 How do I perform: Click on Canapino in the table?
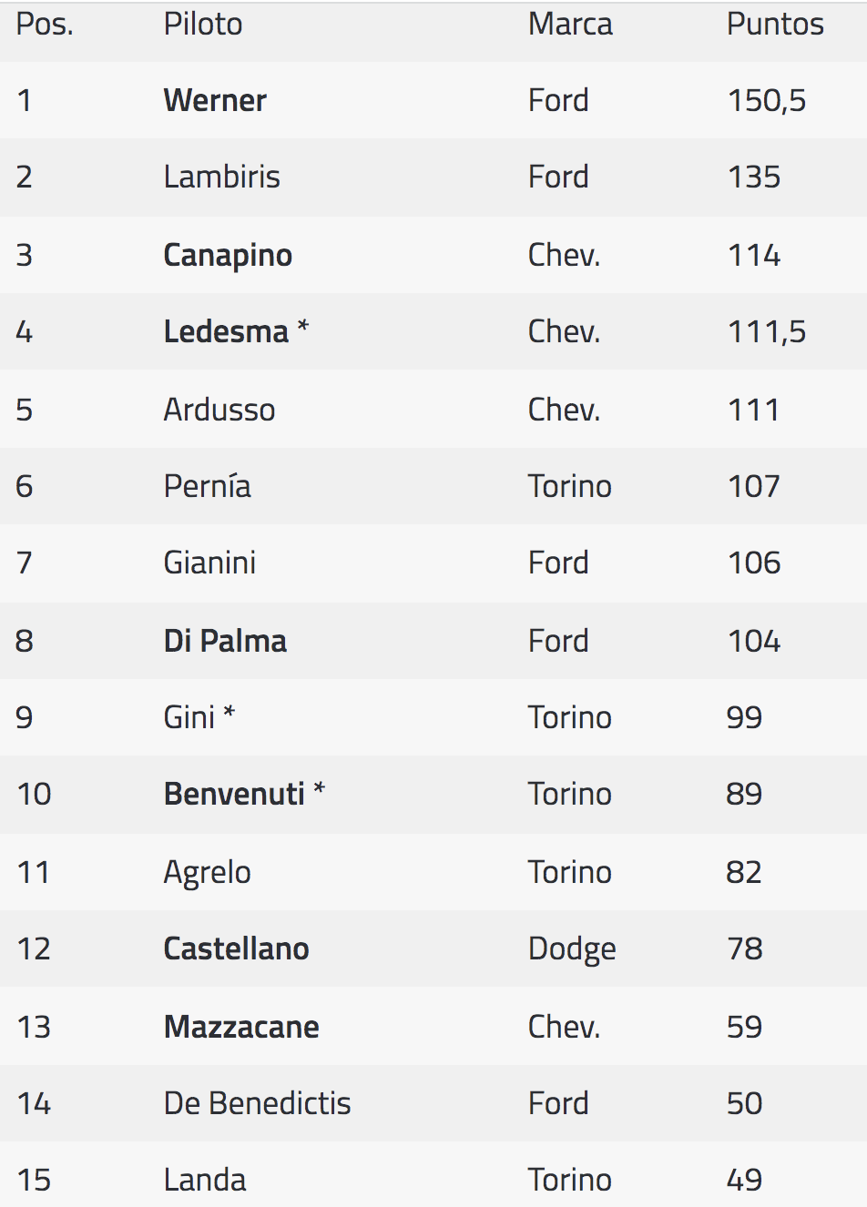tap(228, 255)
